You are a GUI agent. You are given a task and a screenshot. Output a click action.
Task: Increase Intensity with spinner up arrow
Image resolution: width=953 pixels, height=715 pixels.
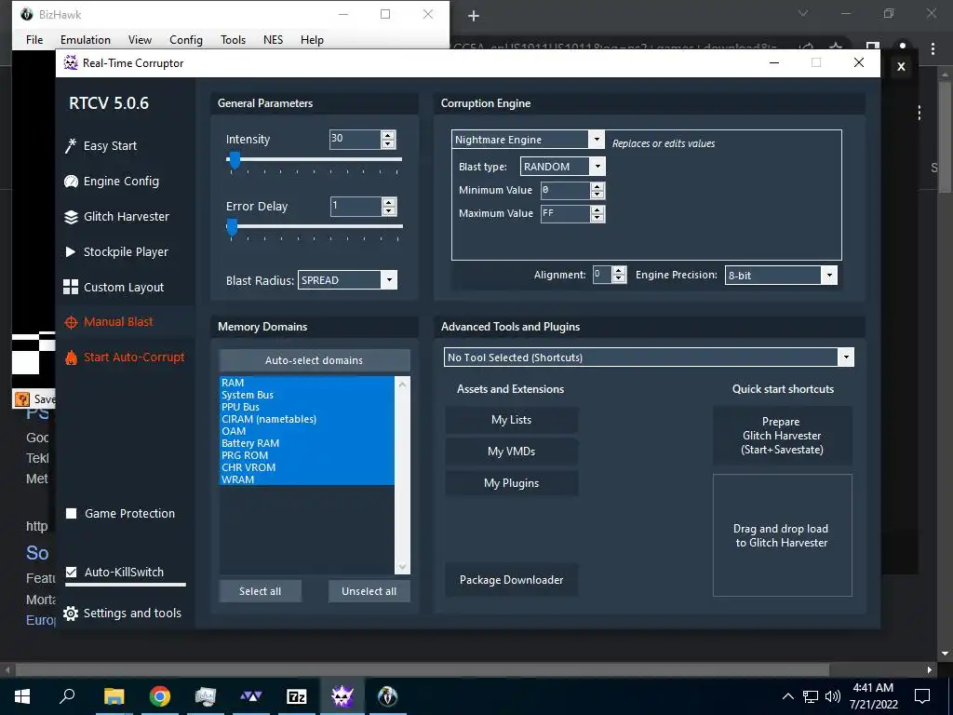click(x=388, y=135)
